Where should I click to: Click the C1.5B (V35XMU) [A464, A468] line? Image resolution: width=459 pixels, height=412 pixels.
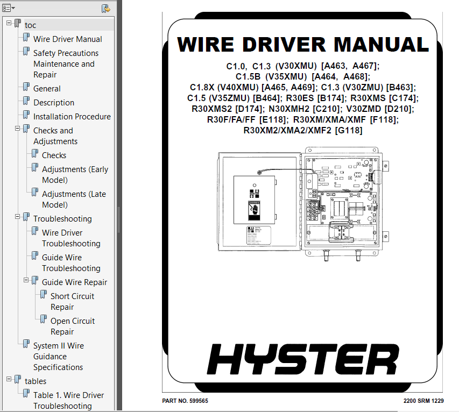303,77
